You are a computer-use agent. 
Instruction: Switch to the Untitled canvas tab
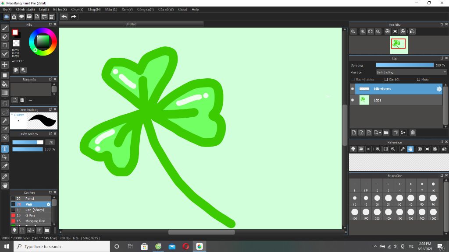(131, 24)
